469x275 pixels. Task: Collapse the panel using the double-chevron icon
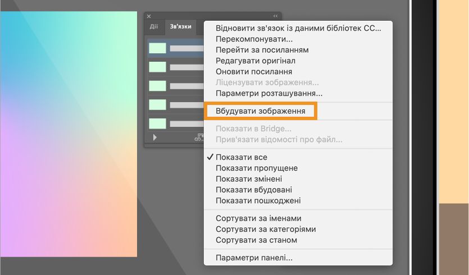tap(275, 16)
